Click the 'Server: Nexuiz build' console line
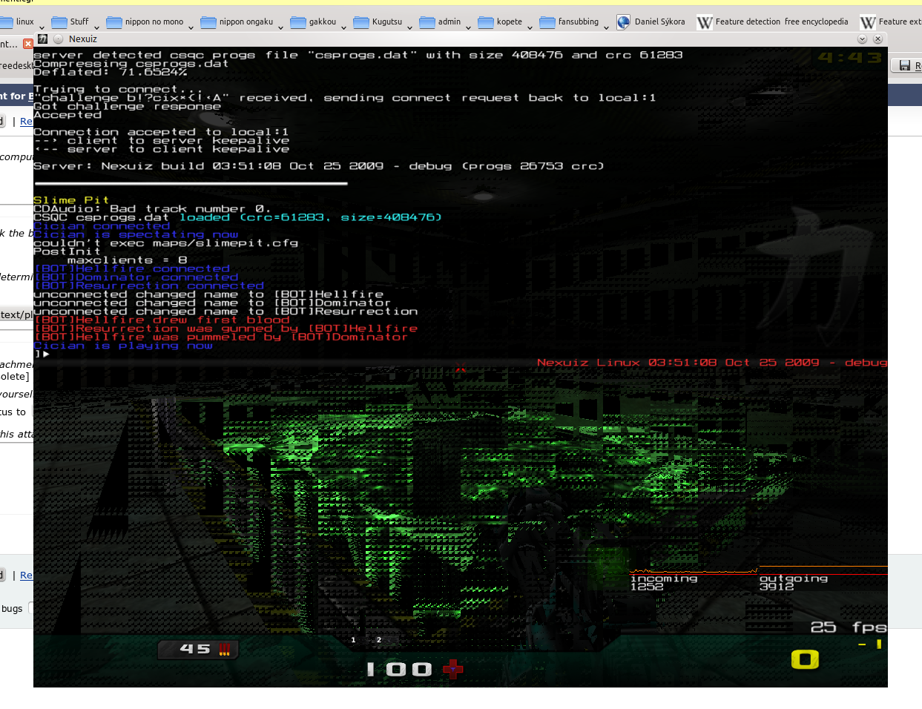922x709 pixels. (x=319, y=166)
